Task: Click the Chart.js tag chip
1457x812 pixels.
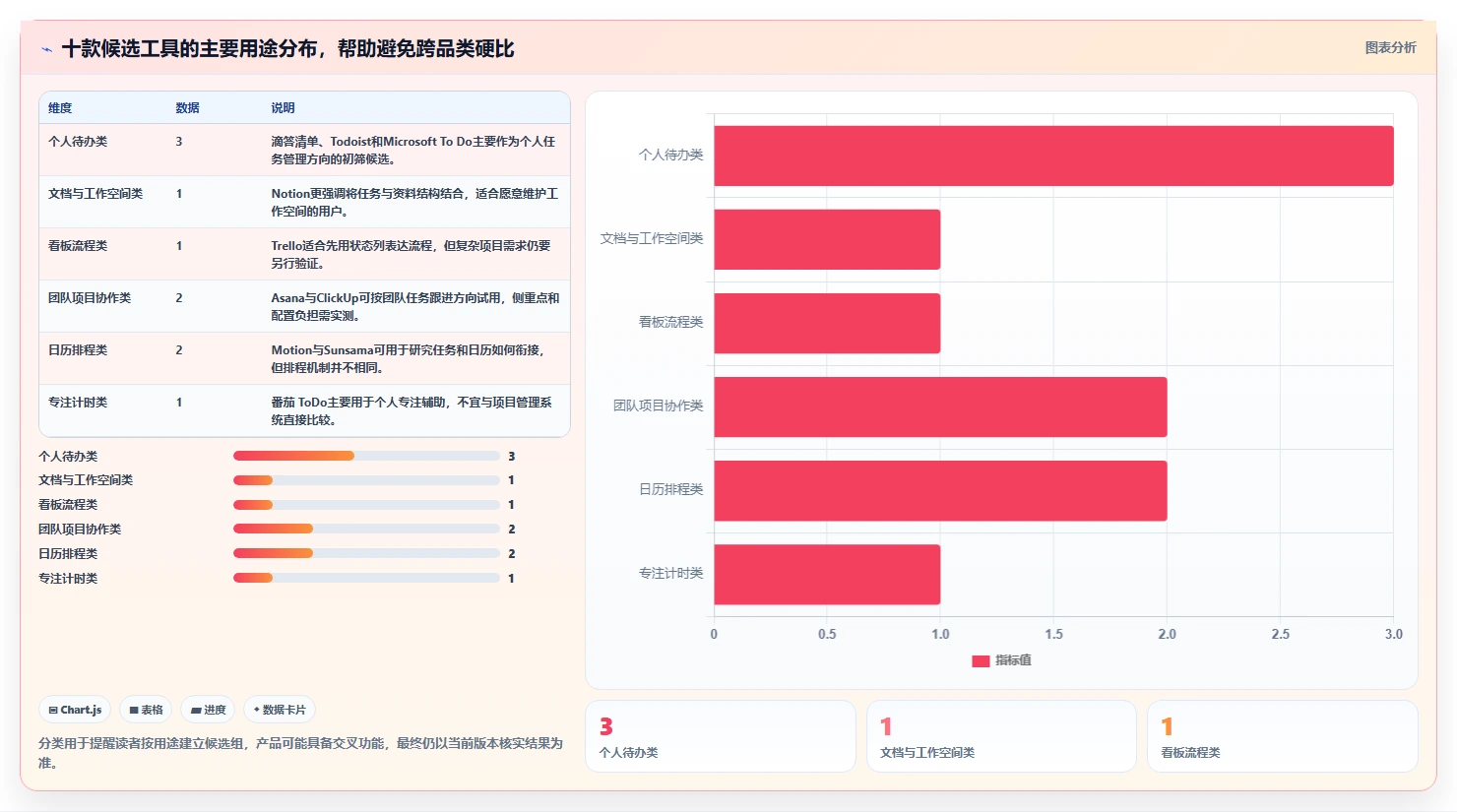Action: (x=75, y=710)
